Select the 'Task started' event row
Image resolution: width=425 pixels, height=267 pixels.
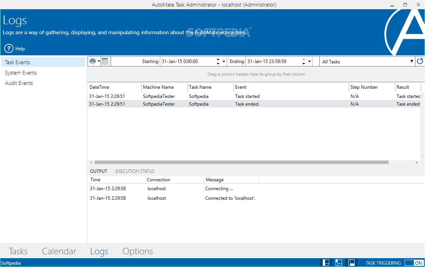point(254,96)
